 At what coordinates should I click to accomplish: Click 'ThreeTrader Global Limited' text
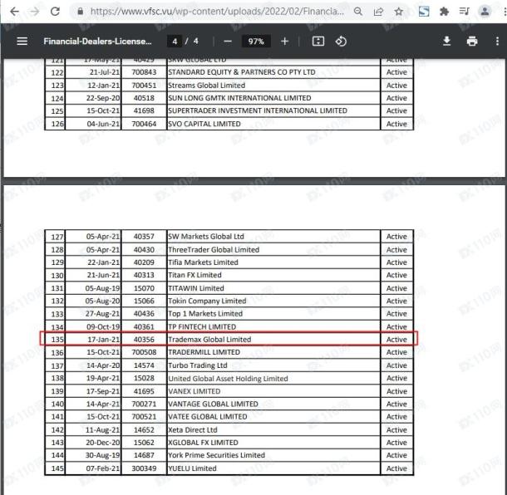pyautogui.click(x=214, y=250)
